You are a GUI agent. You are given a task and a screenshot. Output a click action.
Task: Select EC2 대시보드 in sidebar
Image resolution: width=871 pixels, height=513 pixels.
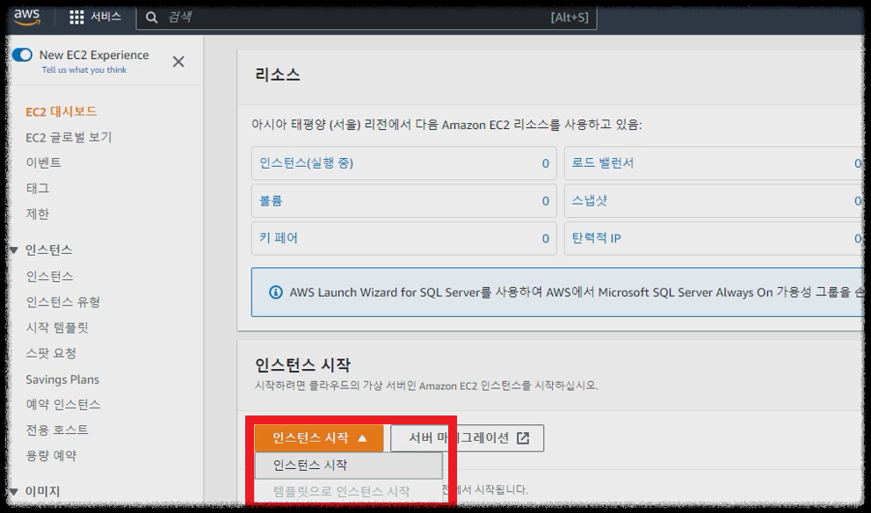pyautogui.click(x=62, y=112)
